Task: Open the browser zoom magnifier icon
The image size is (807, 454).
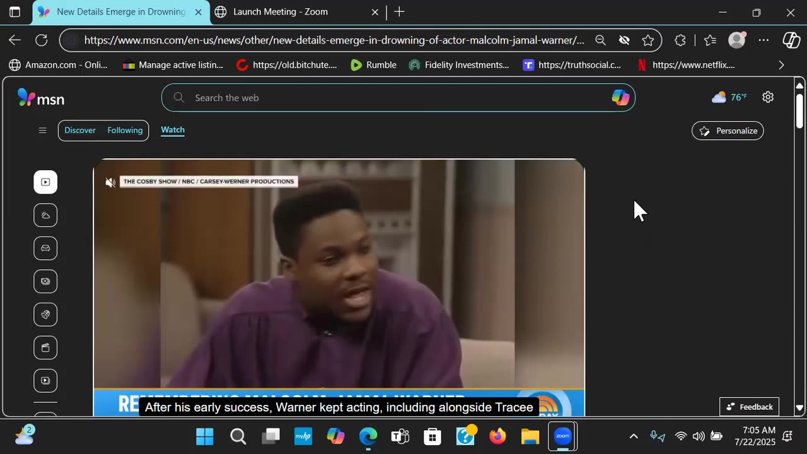Action: point(600,40)
